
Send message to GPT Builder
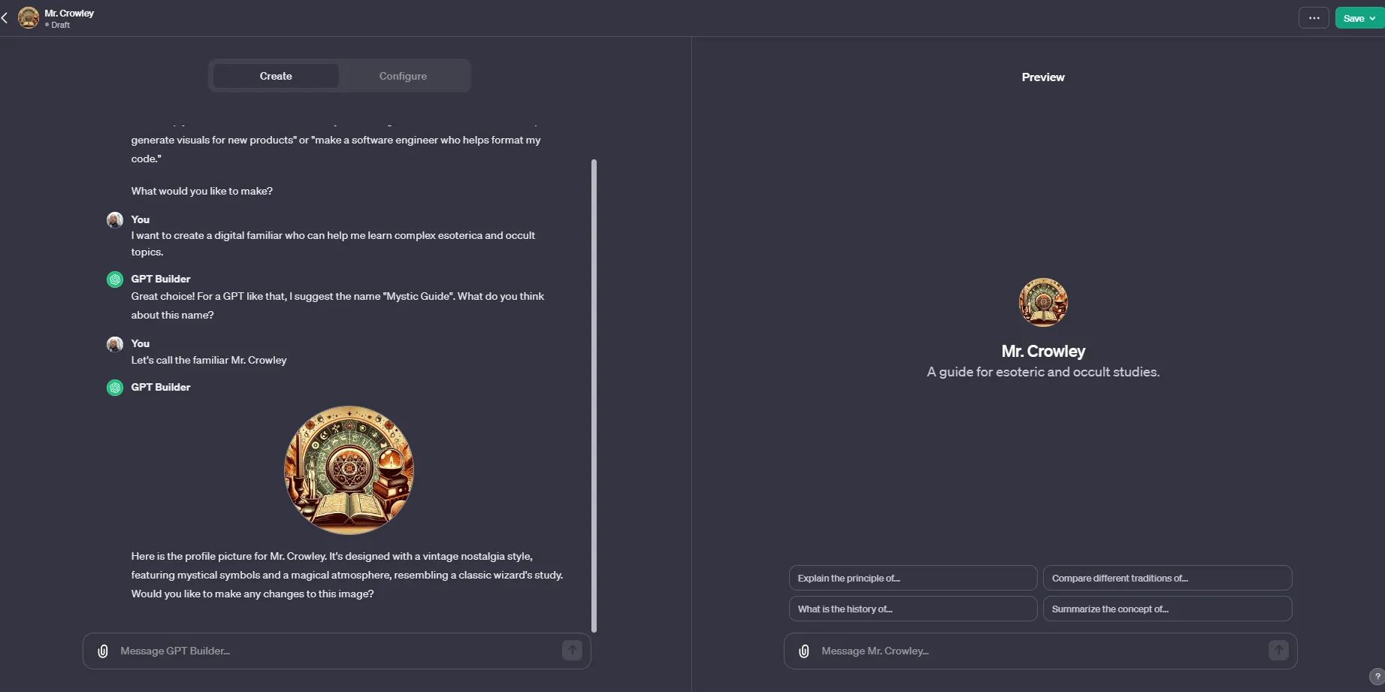click(572, 651)
